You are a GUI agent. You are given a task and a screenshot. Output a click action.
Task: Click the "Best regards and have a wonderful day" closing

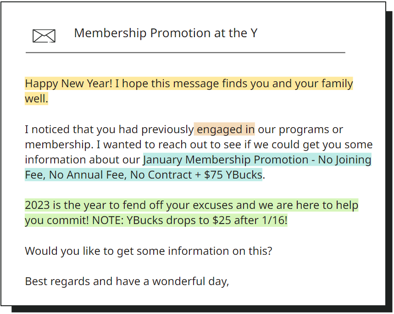(127, 281)
